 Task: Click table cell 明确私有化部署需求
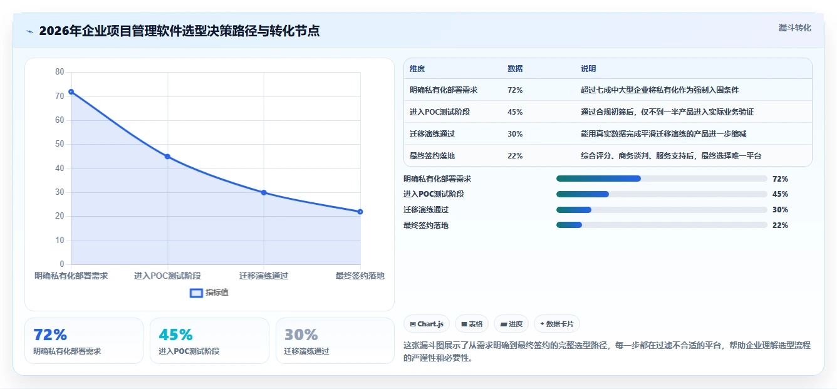(444, 90)
